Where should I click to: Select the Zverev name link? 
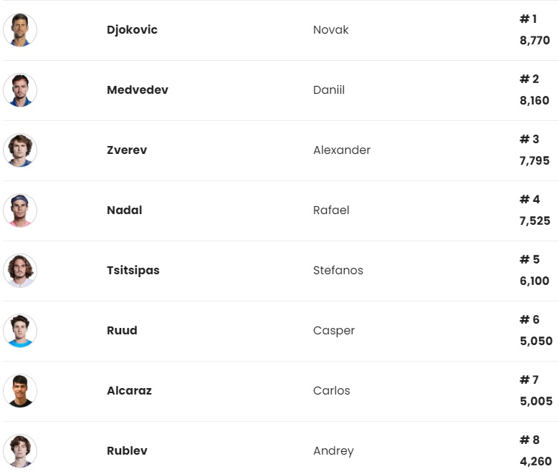click(x=127, y=150)
